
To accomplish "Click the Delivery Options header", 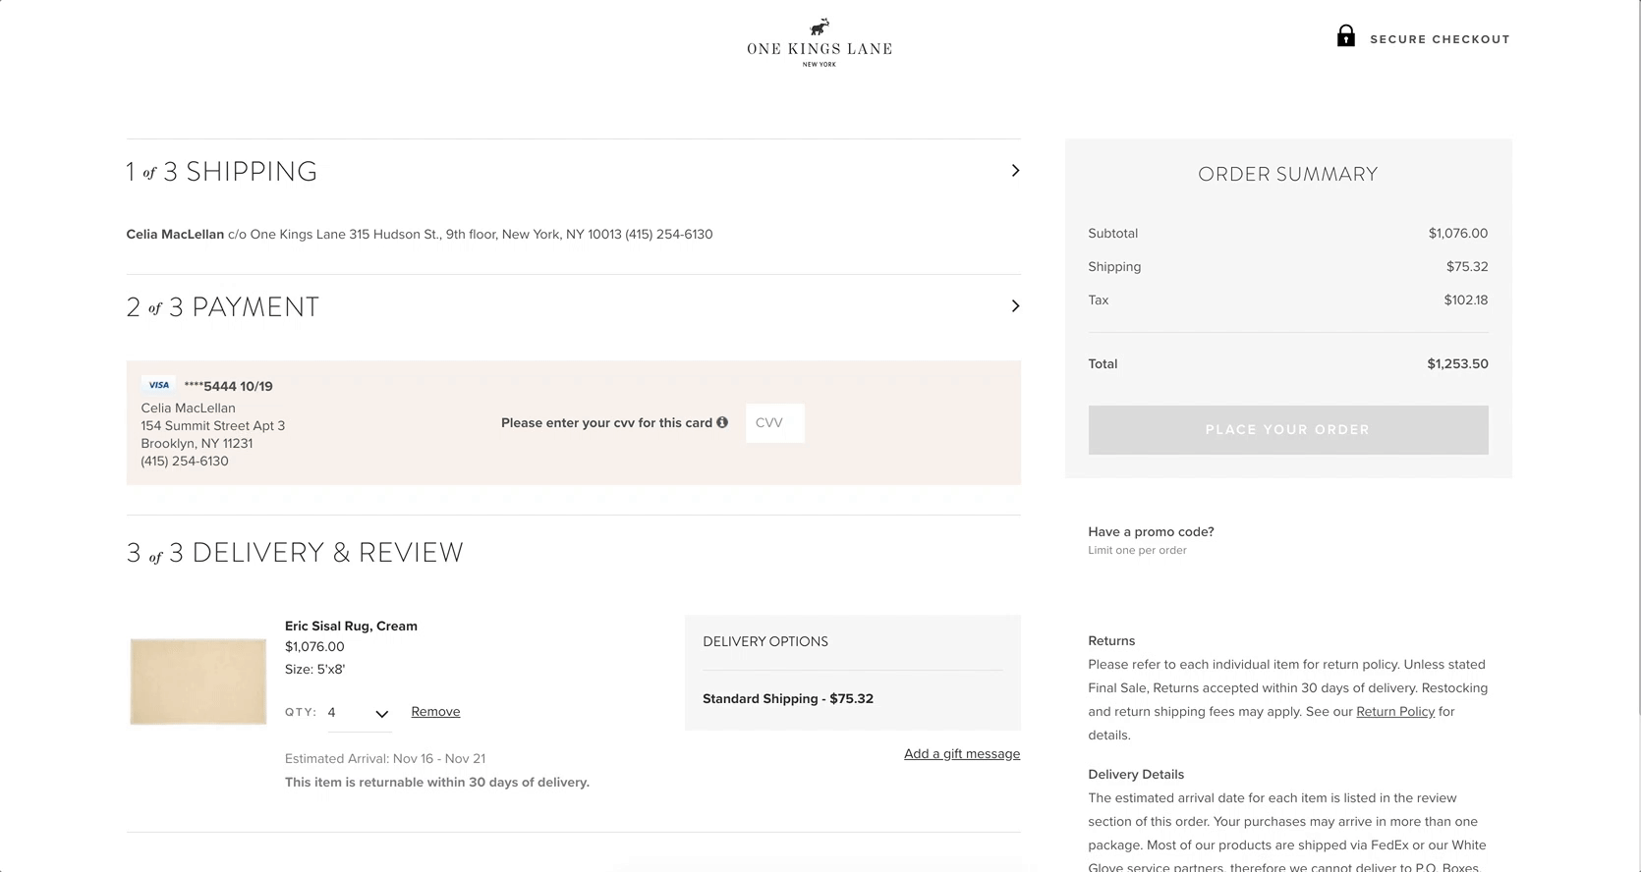I will pyautogui.click(x=765, y=641).
